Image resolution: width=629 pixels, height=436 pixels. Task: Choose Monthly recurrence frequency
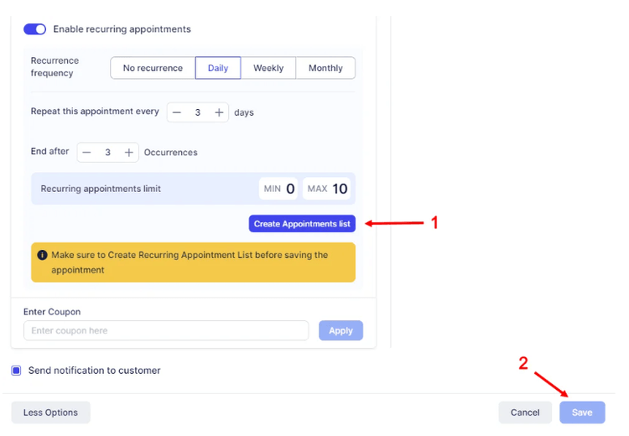coord(325,68)
